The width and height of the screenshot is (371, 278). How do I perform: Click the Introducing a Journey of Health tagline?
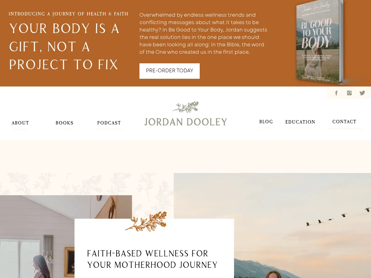(x=69, y=14)
